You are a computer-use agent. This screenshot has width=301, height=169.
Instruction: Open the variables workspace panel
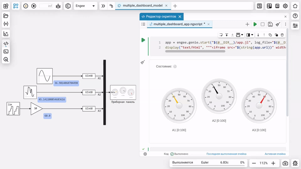6,24
